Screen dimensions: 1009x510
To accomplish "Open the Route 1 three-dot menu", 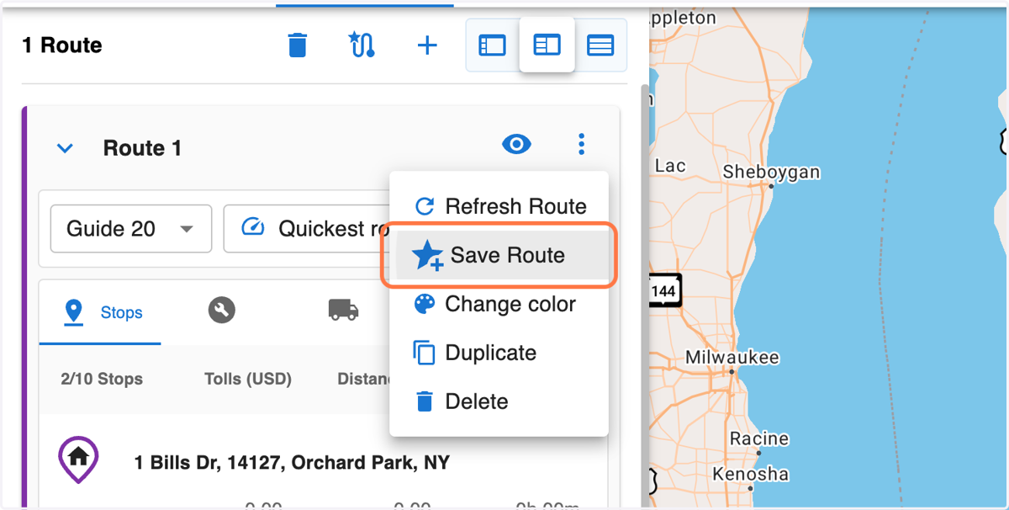I will click(581, 145).
